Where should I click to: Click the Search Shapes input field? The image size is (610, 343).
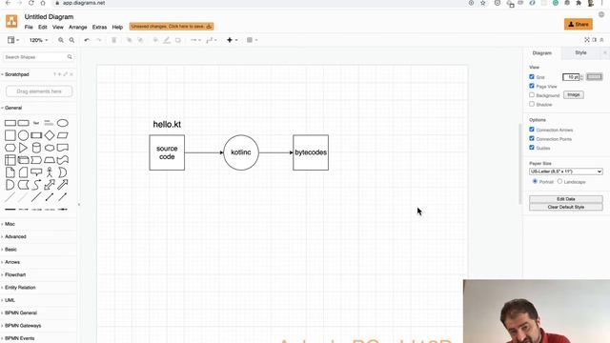coord(38,57)
